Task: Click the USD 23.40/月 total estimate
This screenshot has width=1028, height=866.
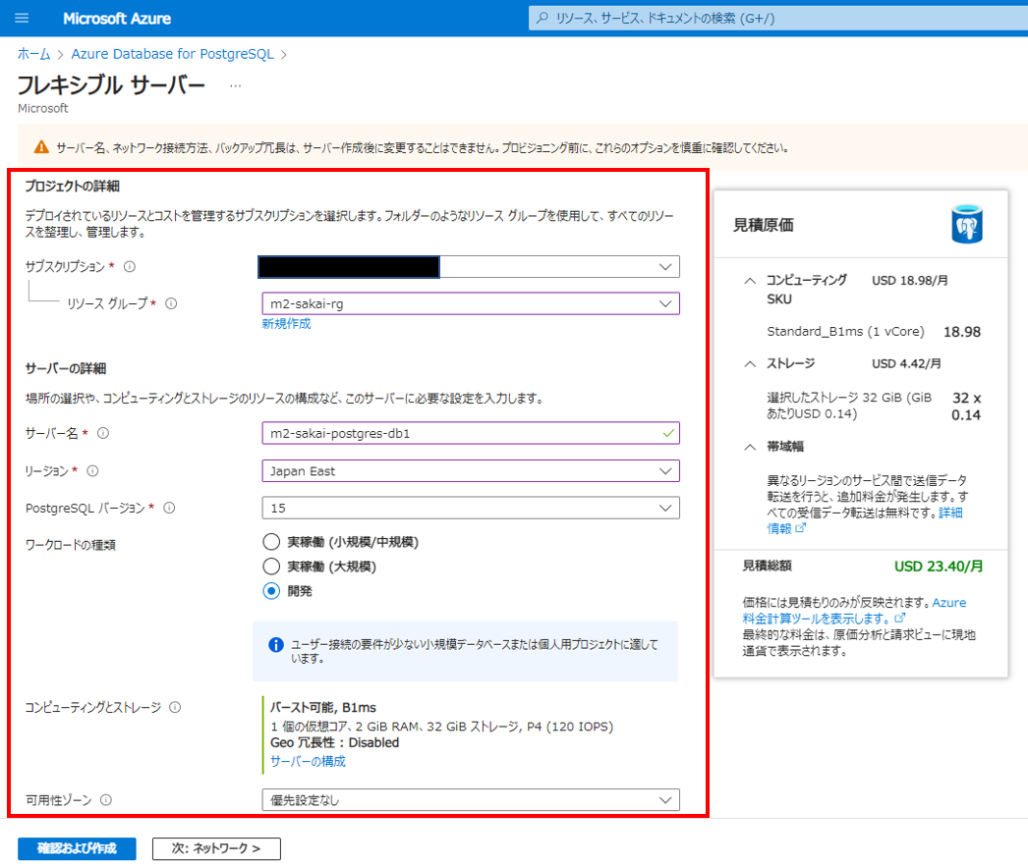Action: click(x=939, y=566)
